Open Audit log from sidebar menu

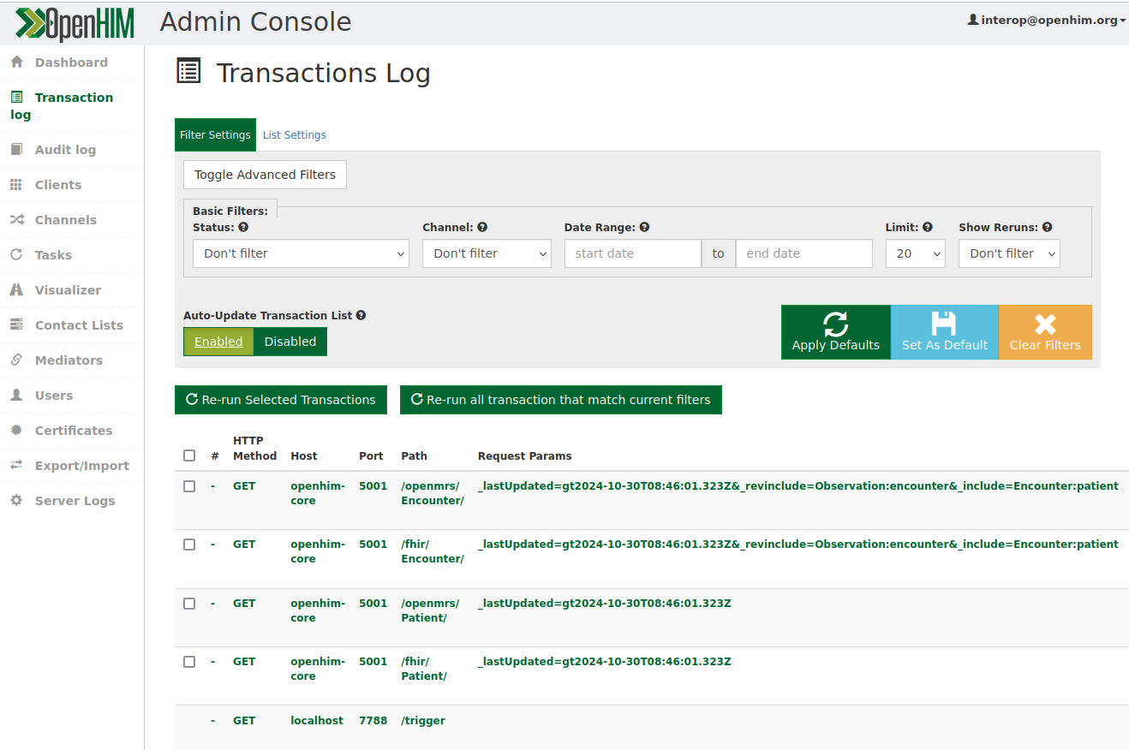65,150
